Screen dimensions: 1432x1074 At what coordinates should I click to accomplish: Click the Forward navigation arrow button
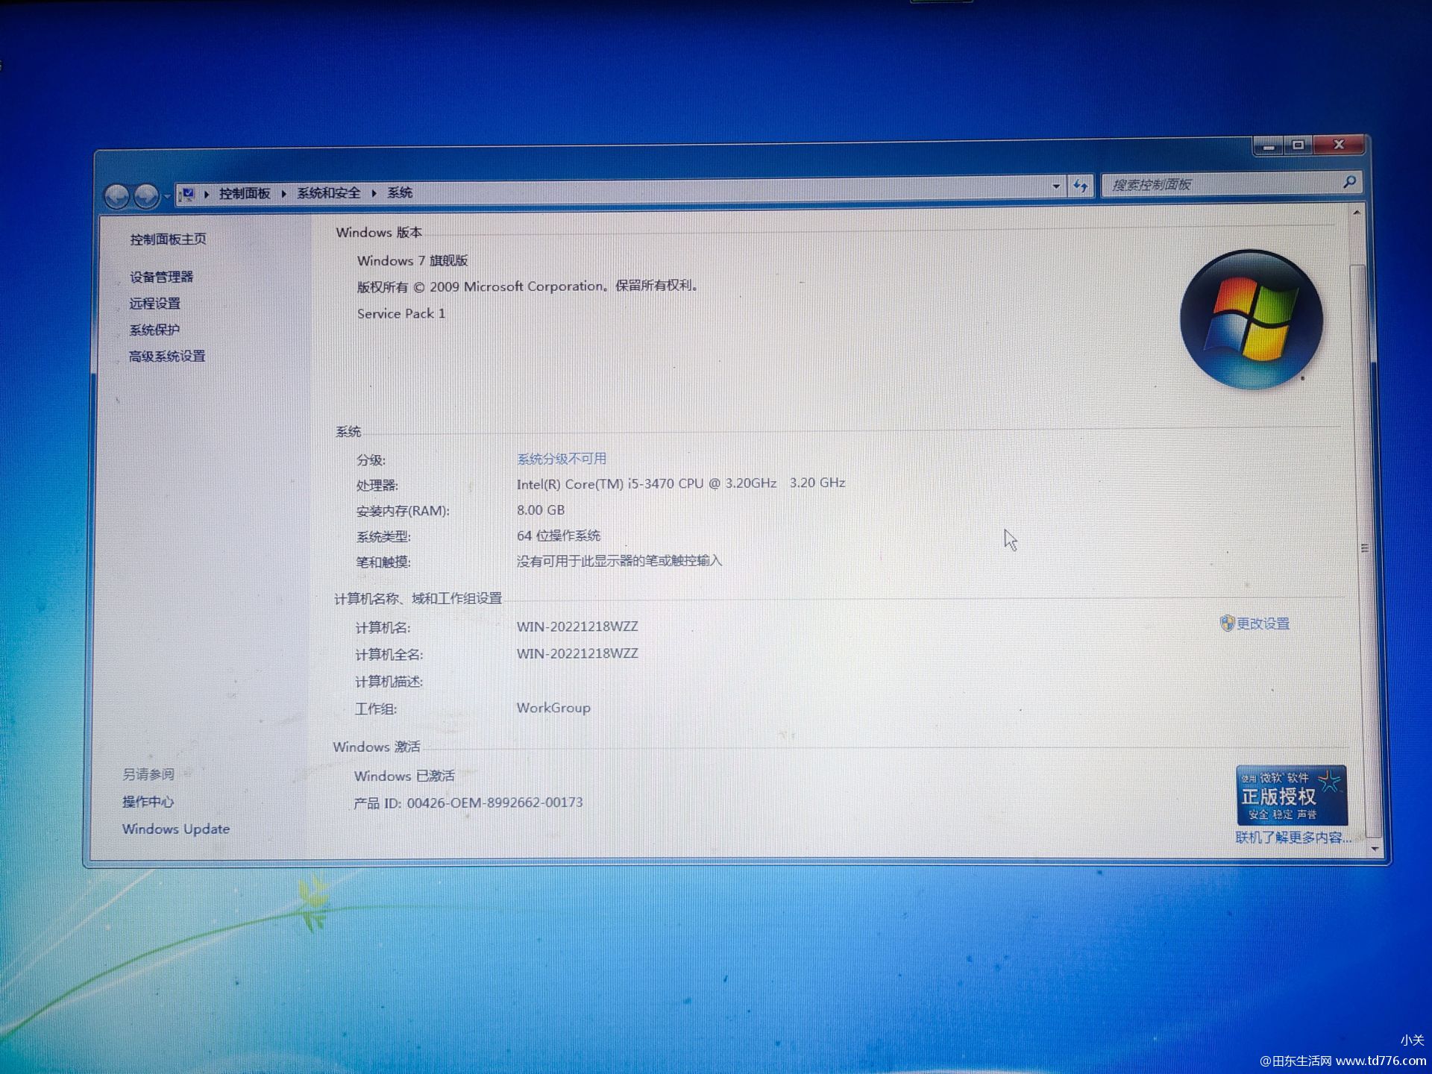[x=147, y=196]
